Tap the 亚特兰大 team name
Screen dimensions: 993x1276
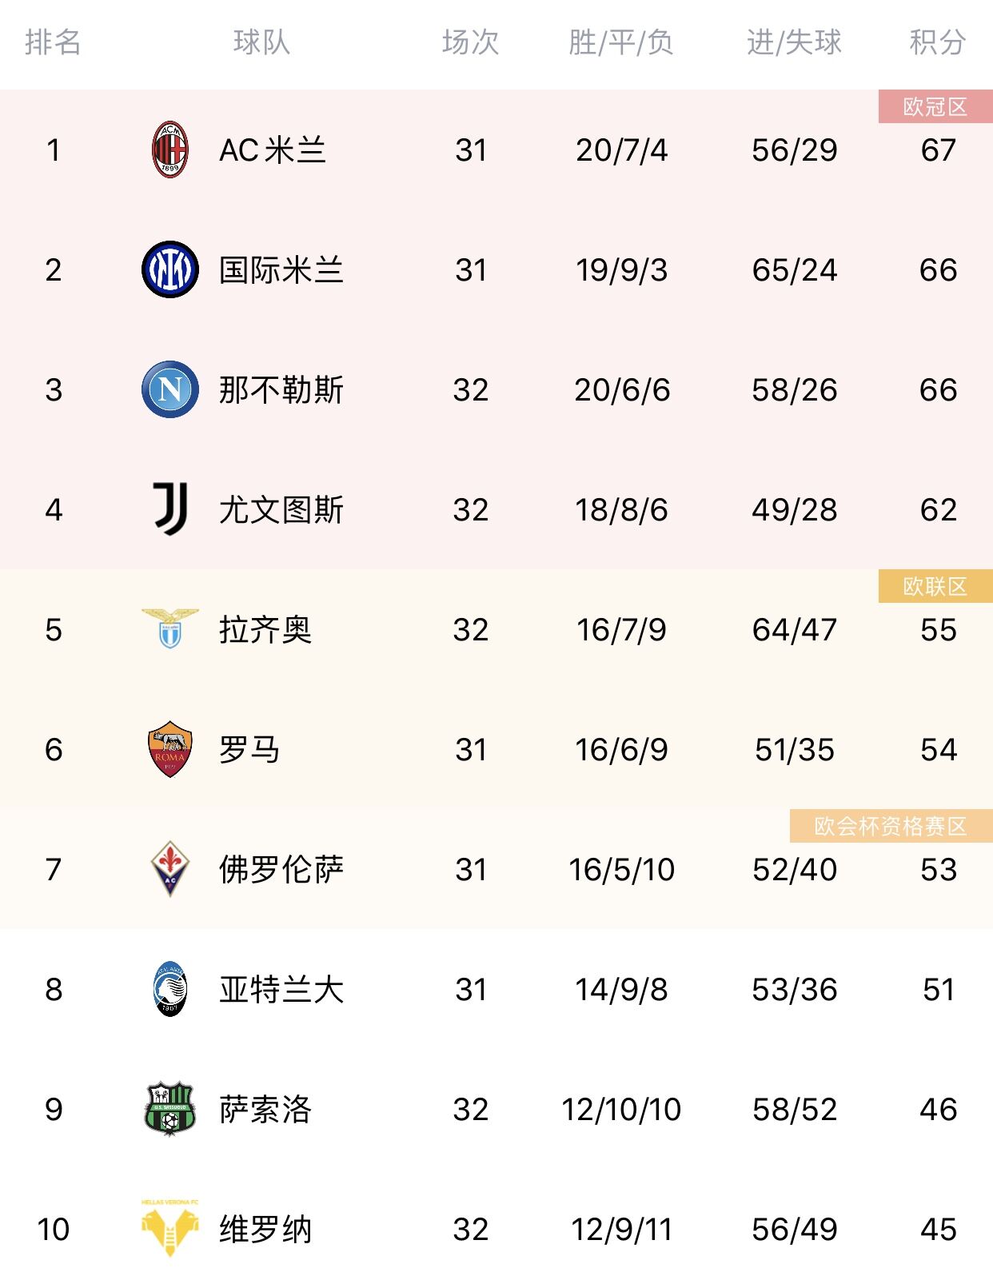click(x=281, y=990)
